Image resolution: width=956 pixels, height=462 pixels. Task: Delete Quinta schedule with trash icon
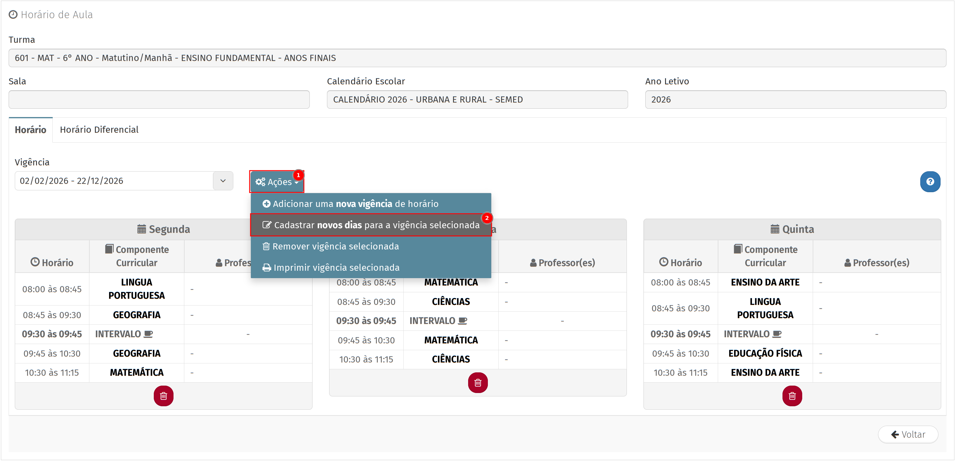pos(792,396)
